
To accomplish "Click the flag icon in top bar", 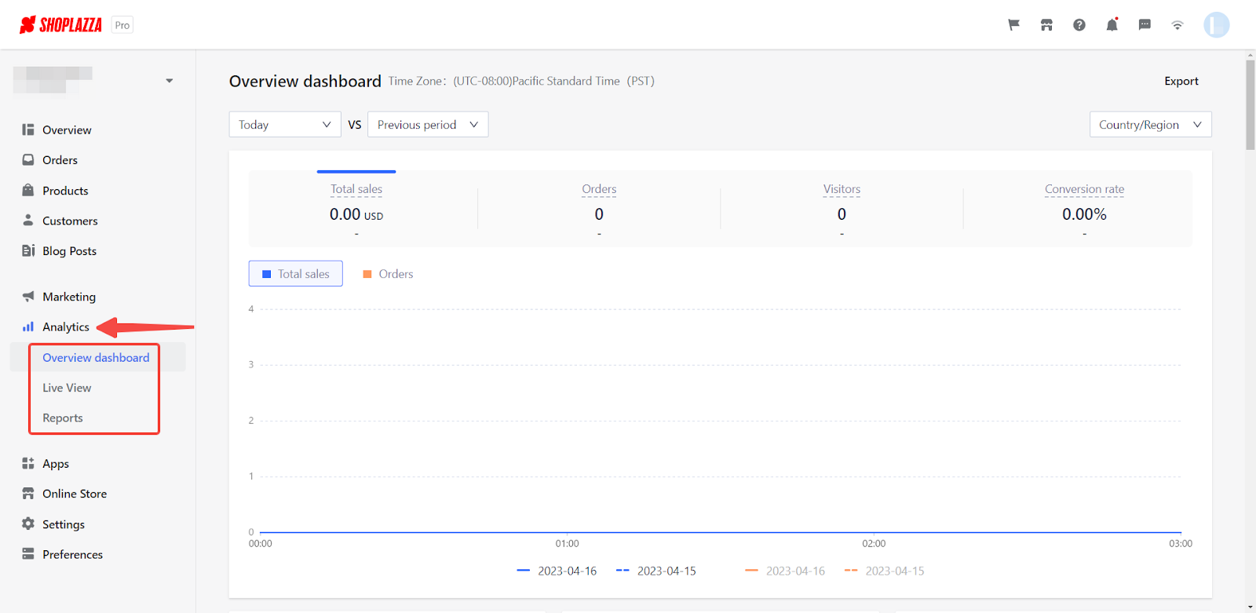I will coord(1013,25).
